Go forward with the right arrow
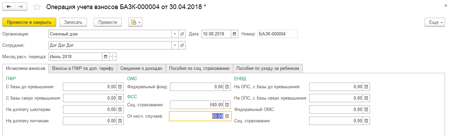Screen dimensions: 450x136 (21, 7)
